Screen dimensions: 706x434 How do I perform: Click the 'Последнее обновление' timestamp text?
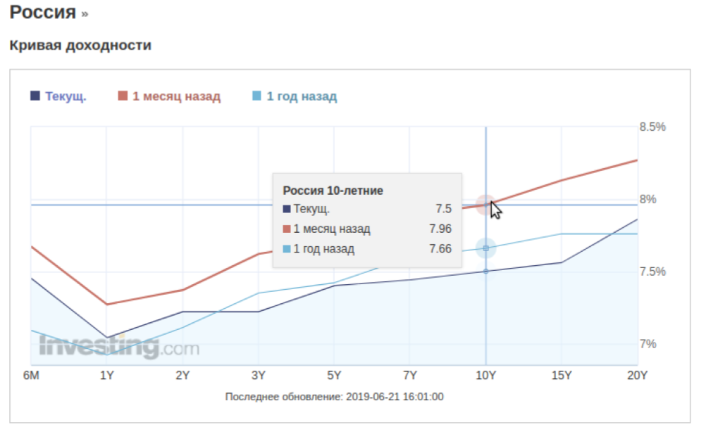point(334,397)
